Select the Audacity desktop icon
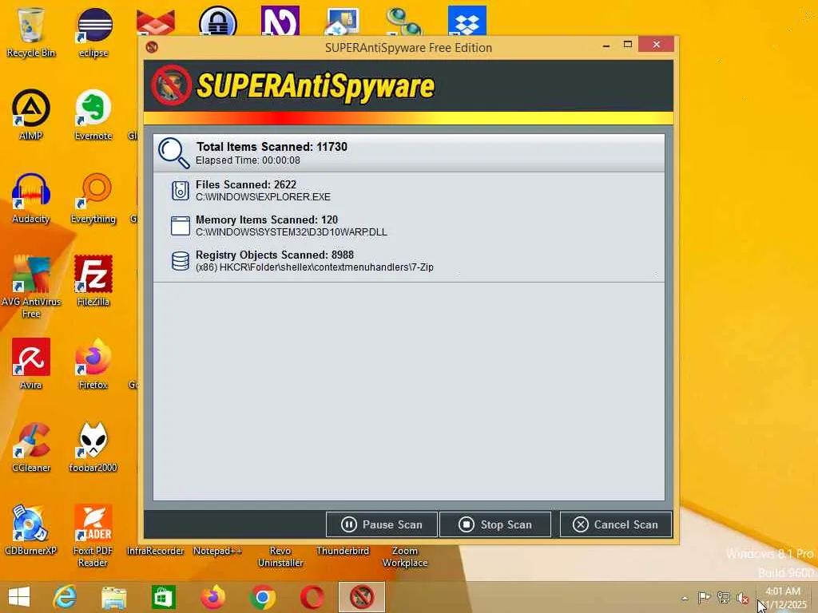This screenshot has height=613, width=818. point(31,198)
